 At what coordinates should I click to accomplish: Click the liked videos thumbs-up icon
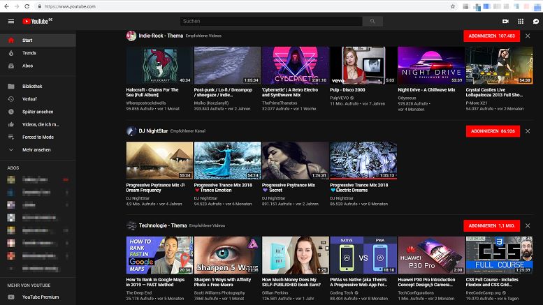point(11,124)
